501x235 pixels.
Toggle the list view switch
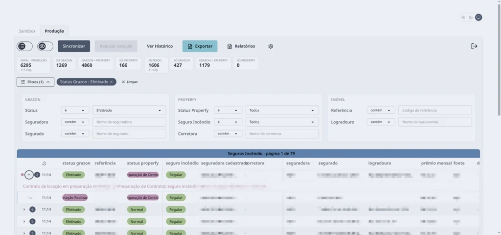(x=24, y=46)
